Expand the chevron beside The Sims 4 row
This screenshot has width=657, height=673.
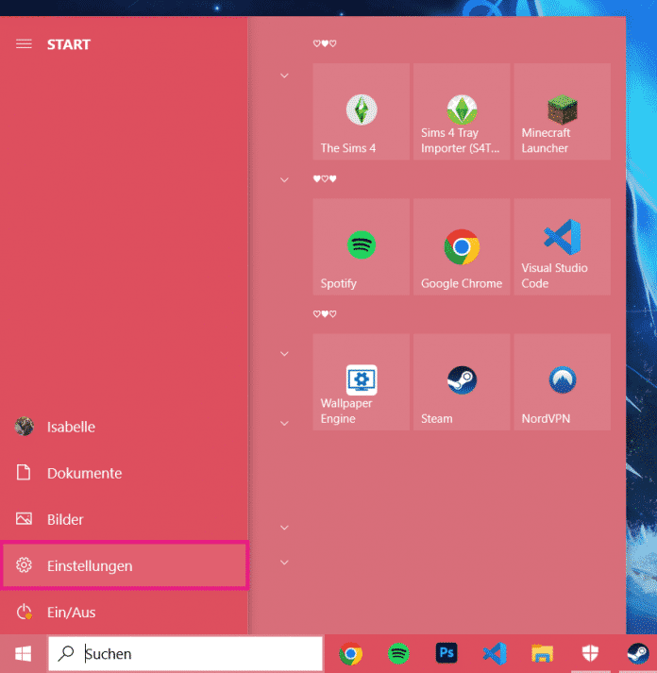[x=284, y=76]
